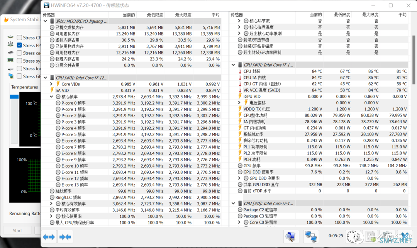Select the 系统总功率 row
This screenshot has width=417, height=248.
coord(319,134)
